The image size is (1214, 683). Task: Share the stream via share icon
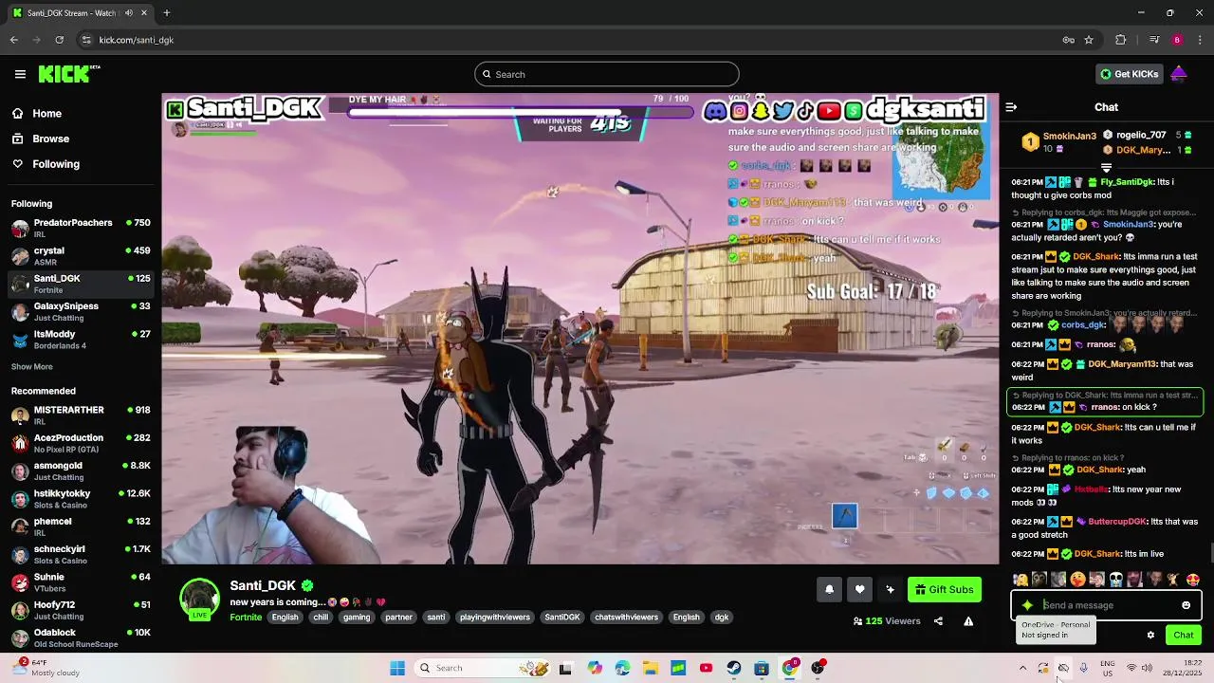(938, 621)
